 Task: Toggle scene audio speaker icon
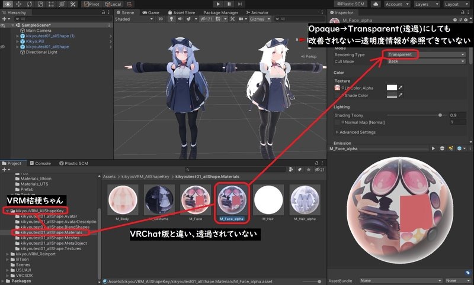point(180,19)
